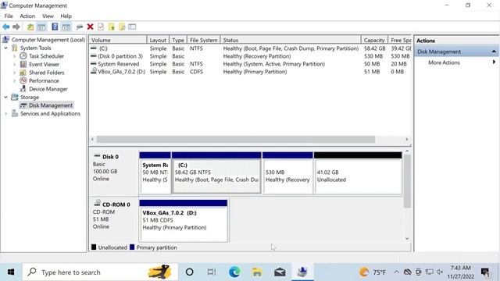Select the VBox_GAs_7.0.2 (D:) CD-ROM block
This screenshot has width=500, height=281.
click(x=184, y=221)
